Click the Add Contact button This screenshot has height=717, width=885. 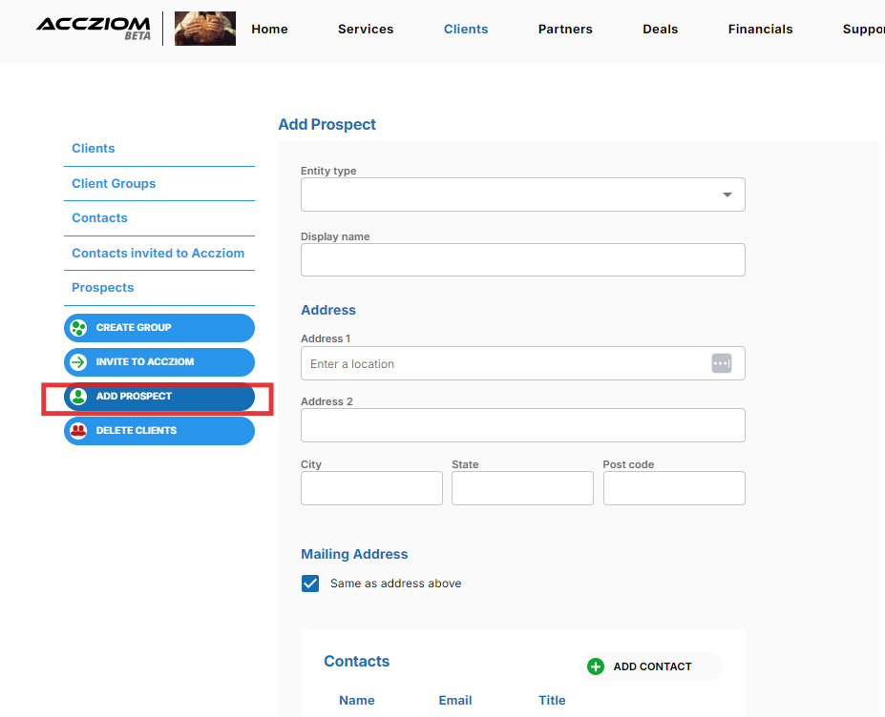pos(651,666)
